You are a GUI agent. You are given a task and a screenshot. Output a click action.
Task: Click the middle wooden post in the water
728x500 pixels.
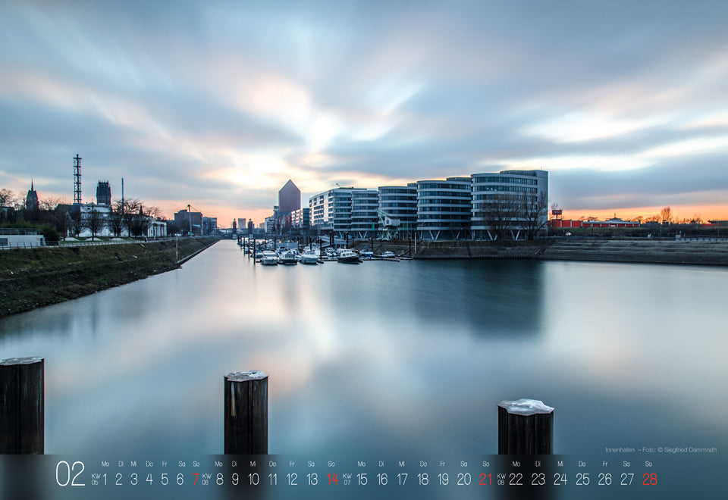[x=246, y=412]
